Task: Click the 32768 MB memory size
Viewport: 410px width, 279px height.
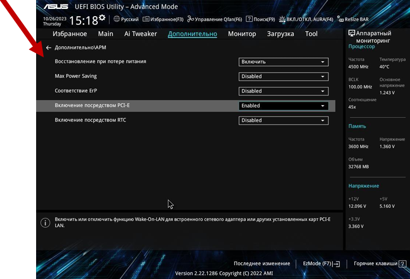Action: point(358,167)
